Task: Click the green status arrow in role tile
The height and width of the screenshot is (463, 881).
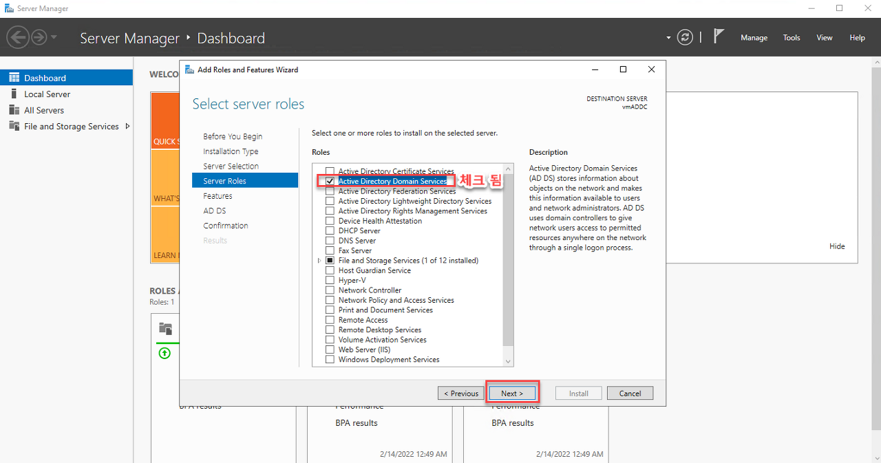Action: coord(164,353)
